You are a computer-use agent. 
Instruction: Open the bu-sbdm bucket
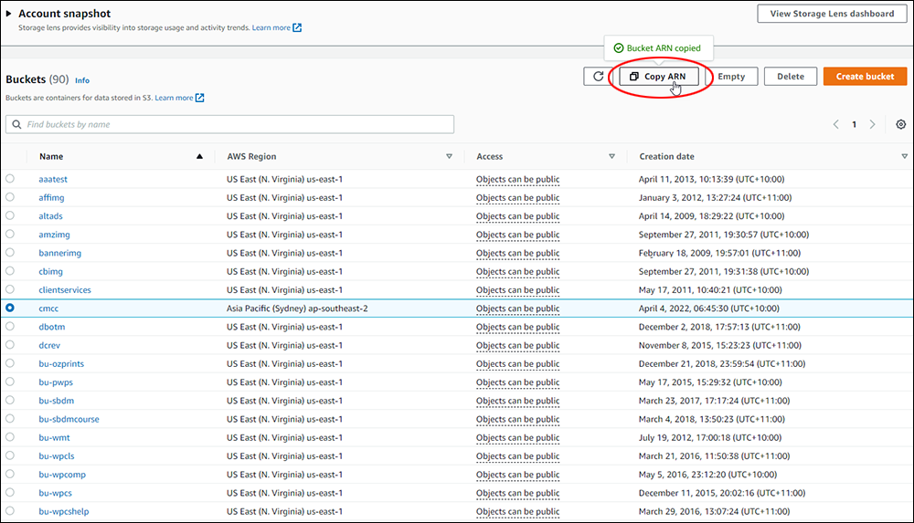(x=57, y=401)
